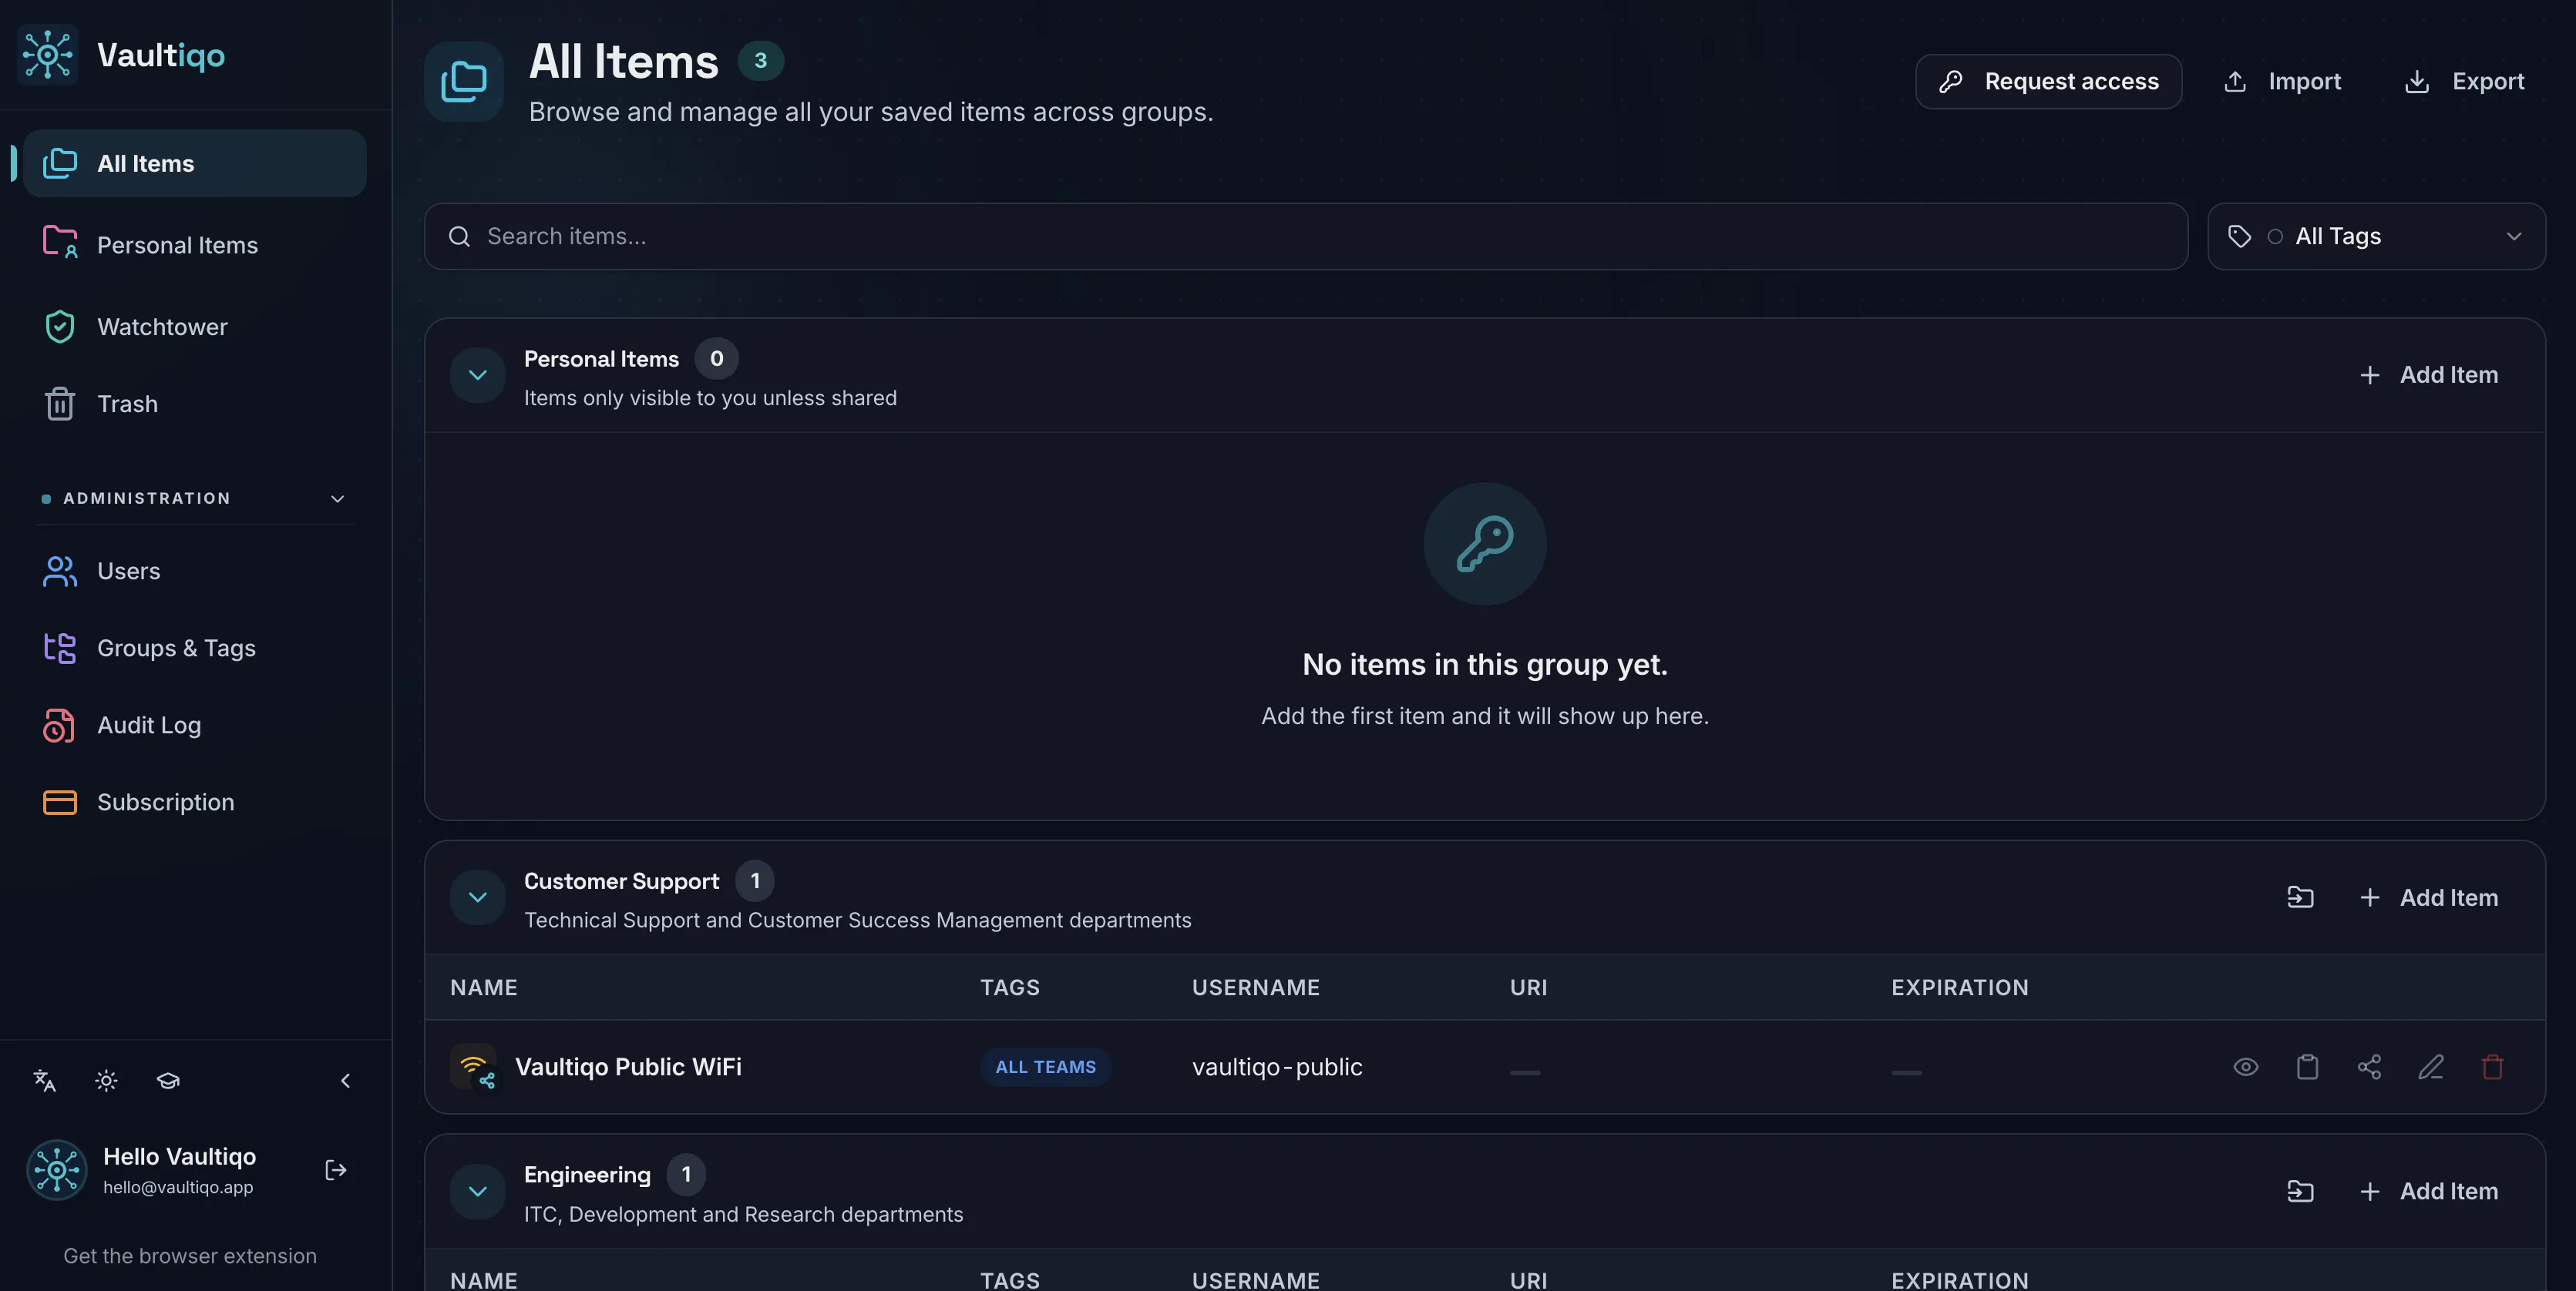Open the Audit Log page
2576x1291 pixels.
(195, 724)
